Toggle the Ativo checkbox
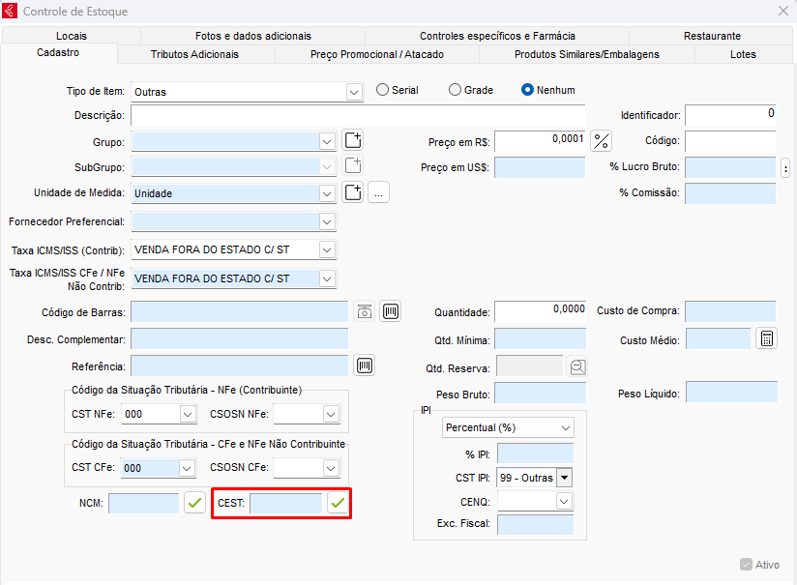797x585 pixels. tap(746, 565)
